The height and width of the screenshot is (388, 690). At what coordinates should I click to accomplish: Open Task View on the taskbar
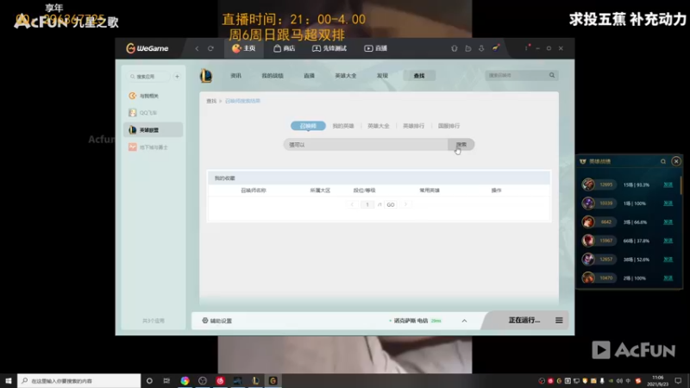[x=166, y=380]
